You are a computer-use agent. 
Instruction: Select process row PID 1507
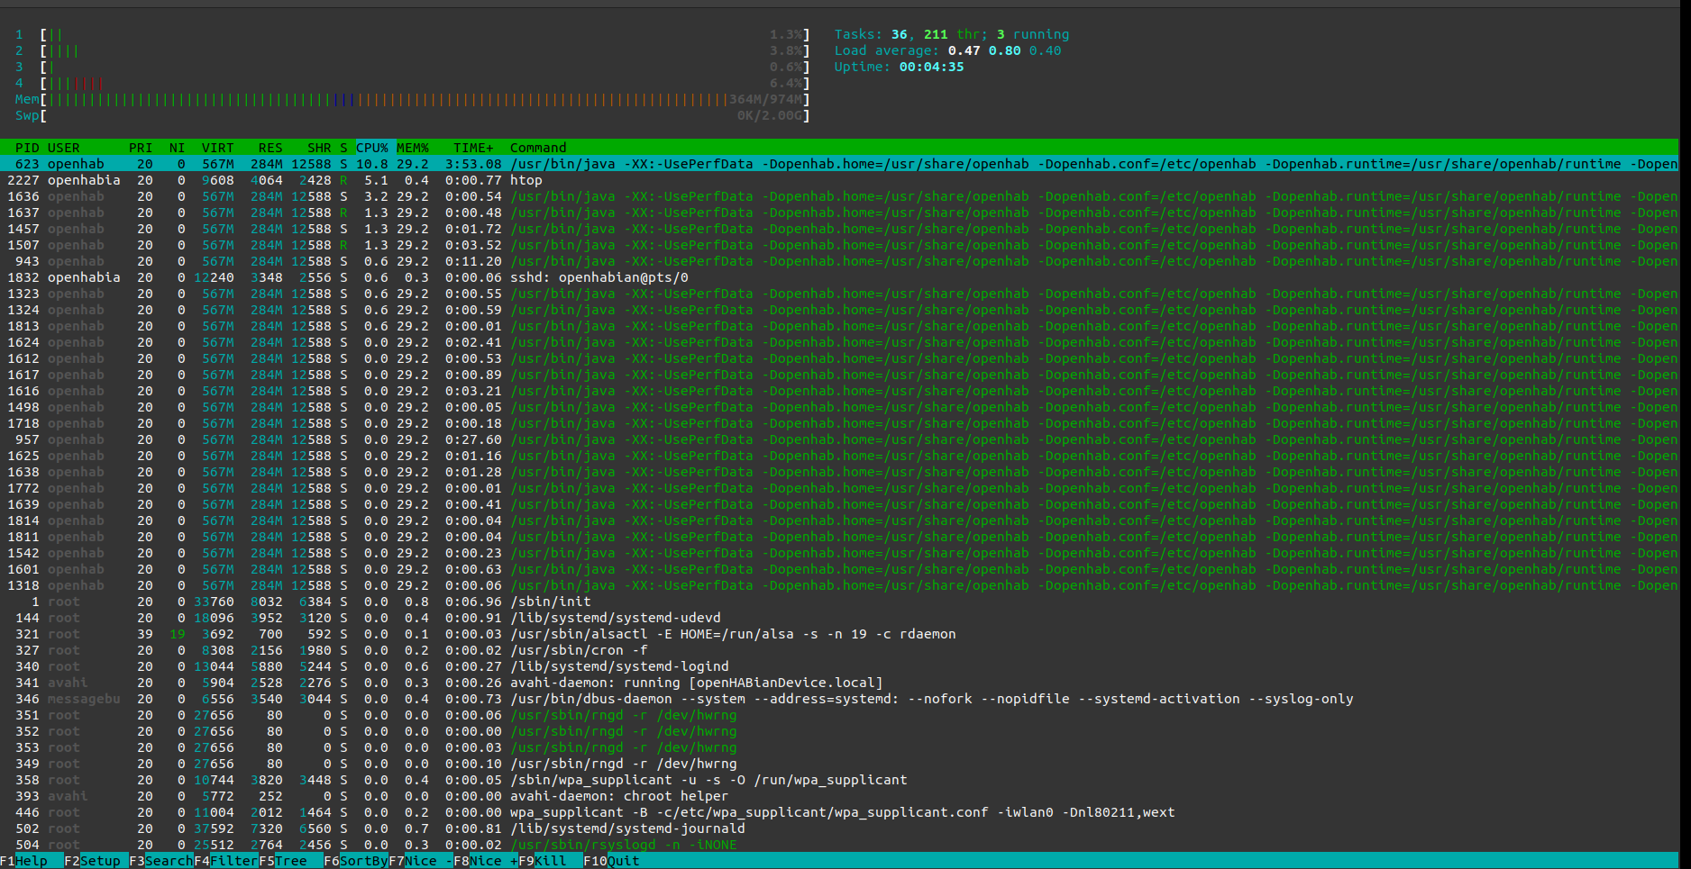839,245
